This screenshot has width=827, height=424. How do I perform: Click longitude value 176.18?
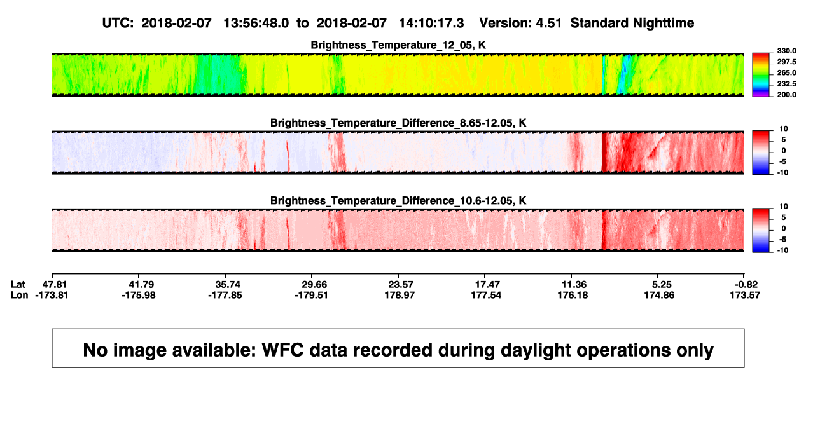click(x=572, y=295)
